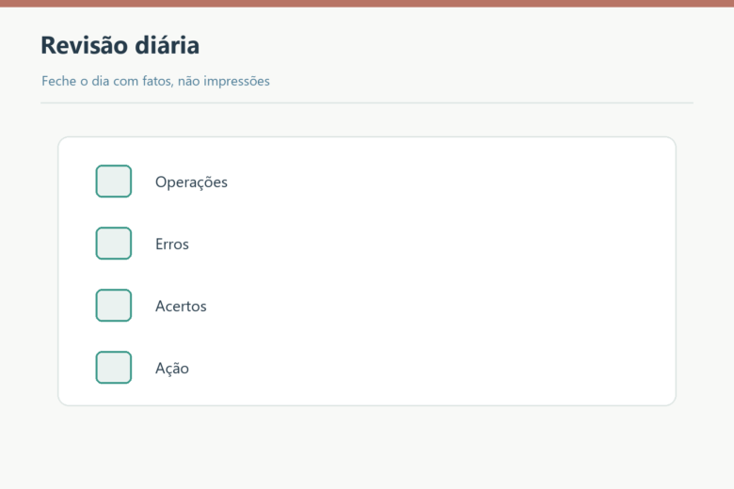Mark the Acertos checkbox
Viewport: 734px width, 489px height.
114,306
